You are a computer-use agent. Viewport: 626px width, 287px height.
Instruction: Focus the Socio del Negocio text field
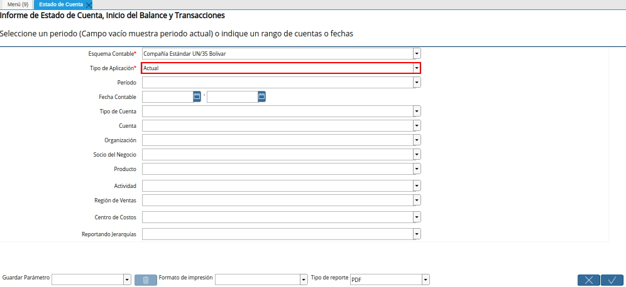coord(277,154)
